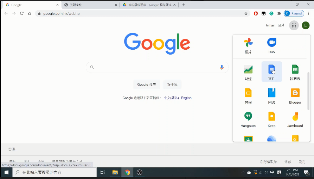
Task: Open a new browser tab
Action: (x=184, y=5)
